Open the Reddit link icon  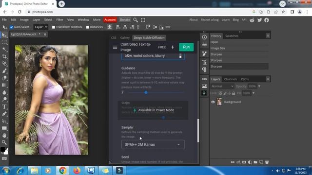252,20
